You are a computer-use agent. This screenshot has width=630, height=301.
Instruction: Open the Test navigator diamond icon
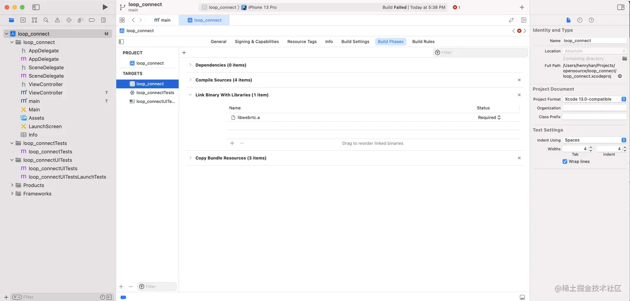coord(69,20)
